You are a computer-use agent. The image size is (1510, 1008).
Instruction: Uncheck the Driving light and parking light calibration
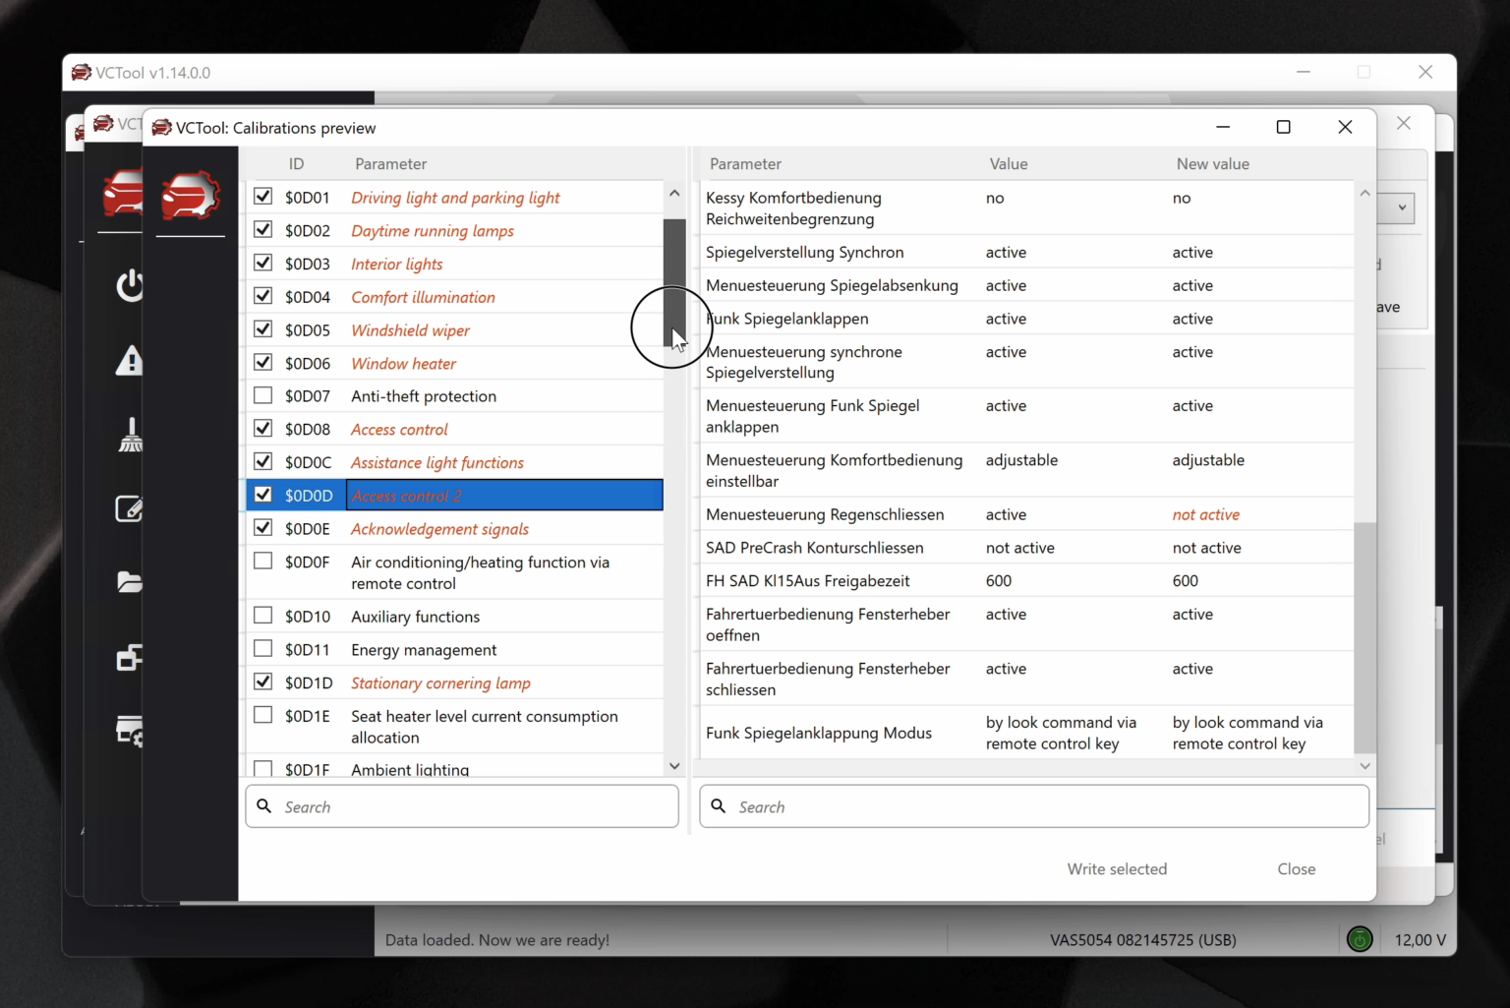click(262, 196)
